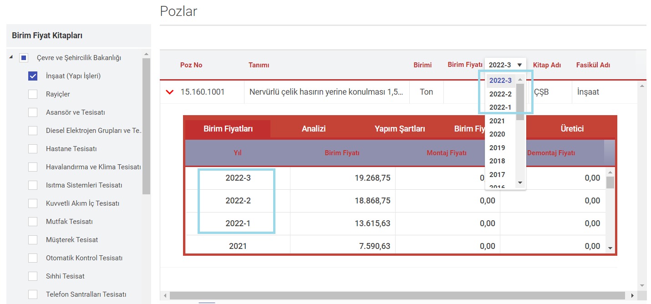Check Havalandırma ve Klima Tesisatı box
Viewport: 651px width, 304px height.
[33, 167]
